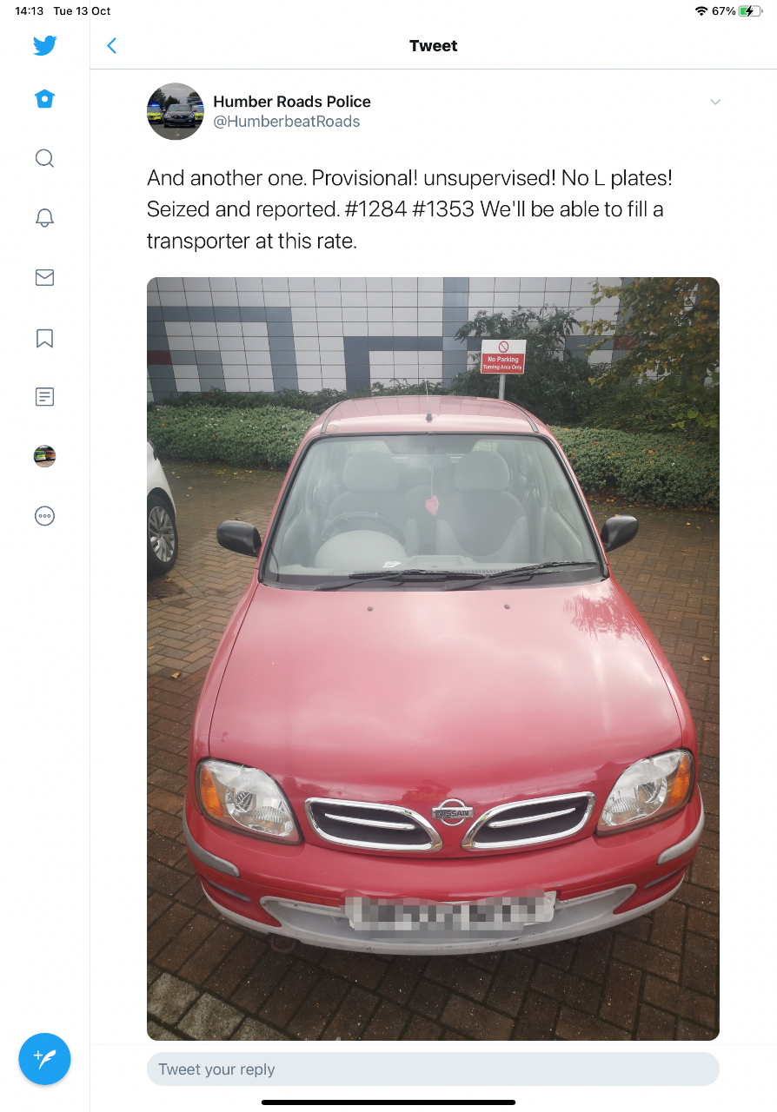Open the Twitter bird logo
Screen dimensions: 777x1112
pyautogui.click(x=45, y=45)
